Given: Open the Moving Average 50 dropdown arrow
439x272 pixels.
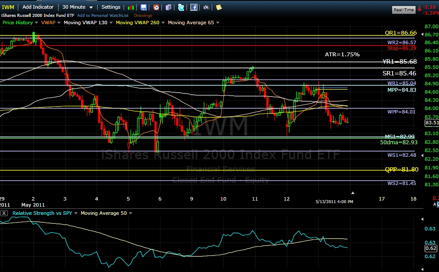Looking at the screenshot, I should [131, 213].
